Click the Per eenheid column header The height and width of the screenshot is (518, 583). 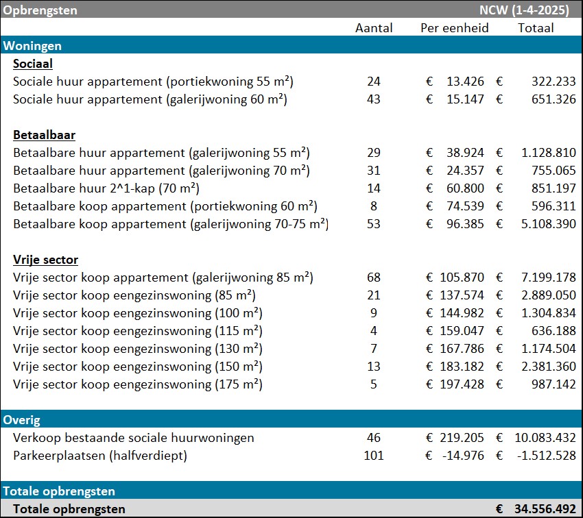pyautogui.click(x=455, y=28)
